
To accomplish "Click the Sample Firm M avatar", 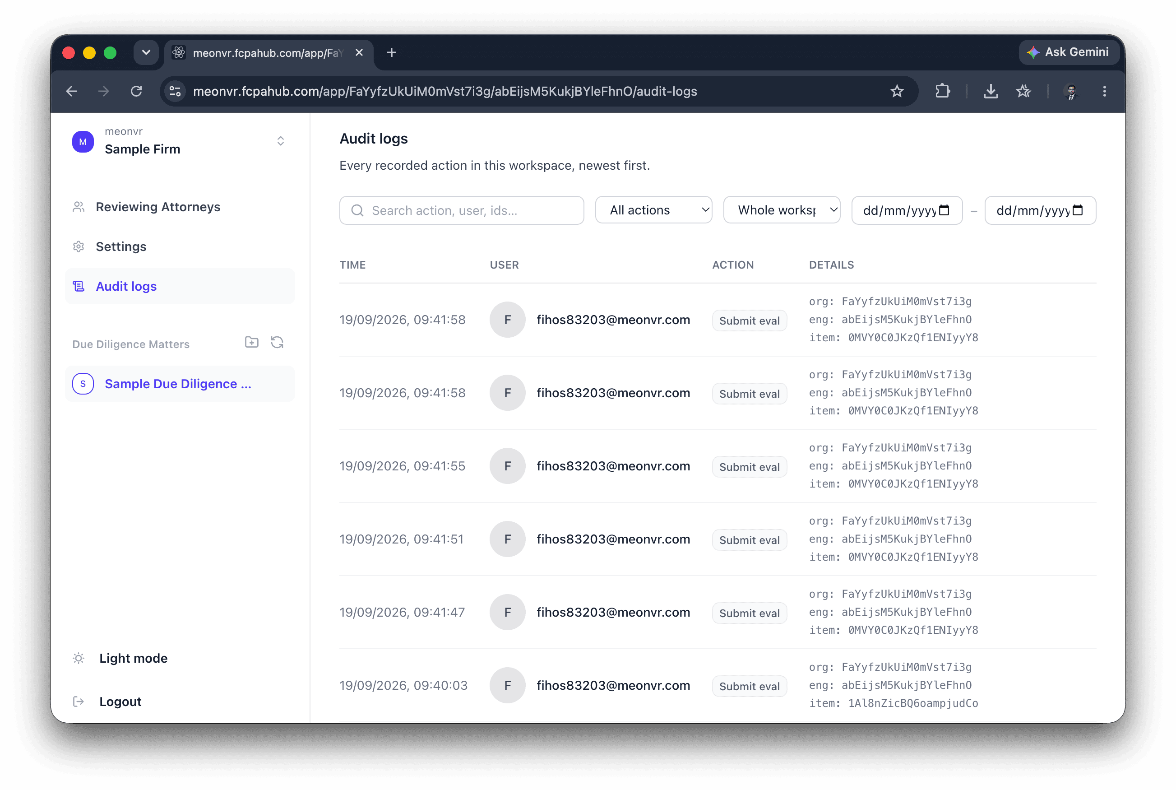I will coord(83,142).
